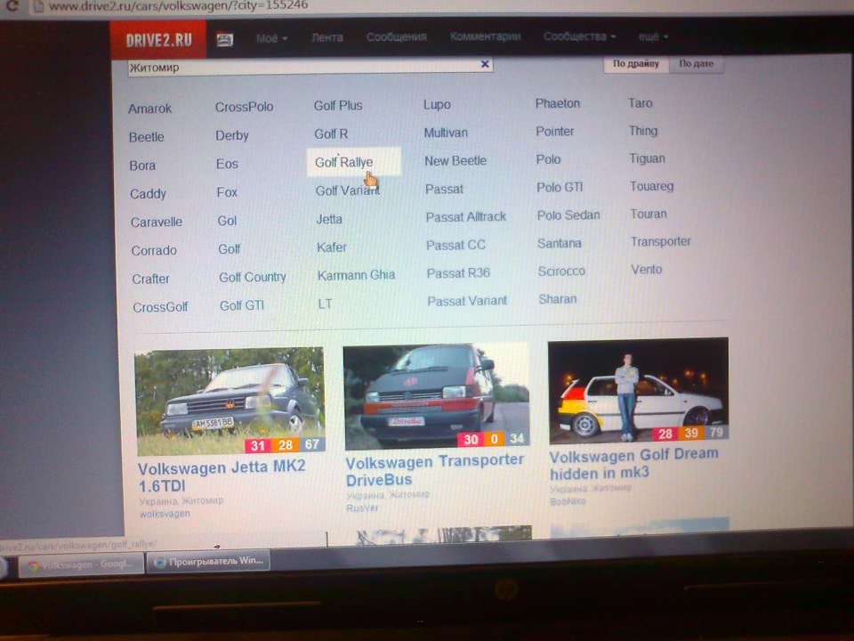
Task: Open Комментарии in the top navigation
Action: pos(485,37)
